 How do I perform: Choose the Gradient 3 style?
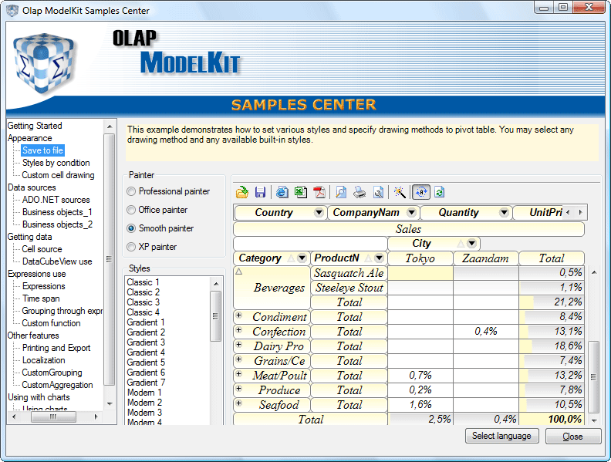point(146,342)
